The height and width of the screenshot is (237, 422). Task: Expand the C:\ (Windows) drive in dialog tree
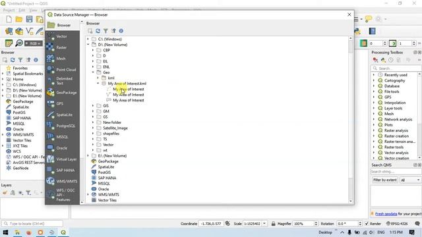88,39
